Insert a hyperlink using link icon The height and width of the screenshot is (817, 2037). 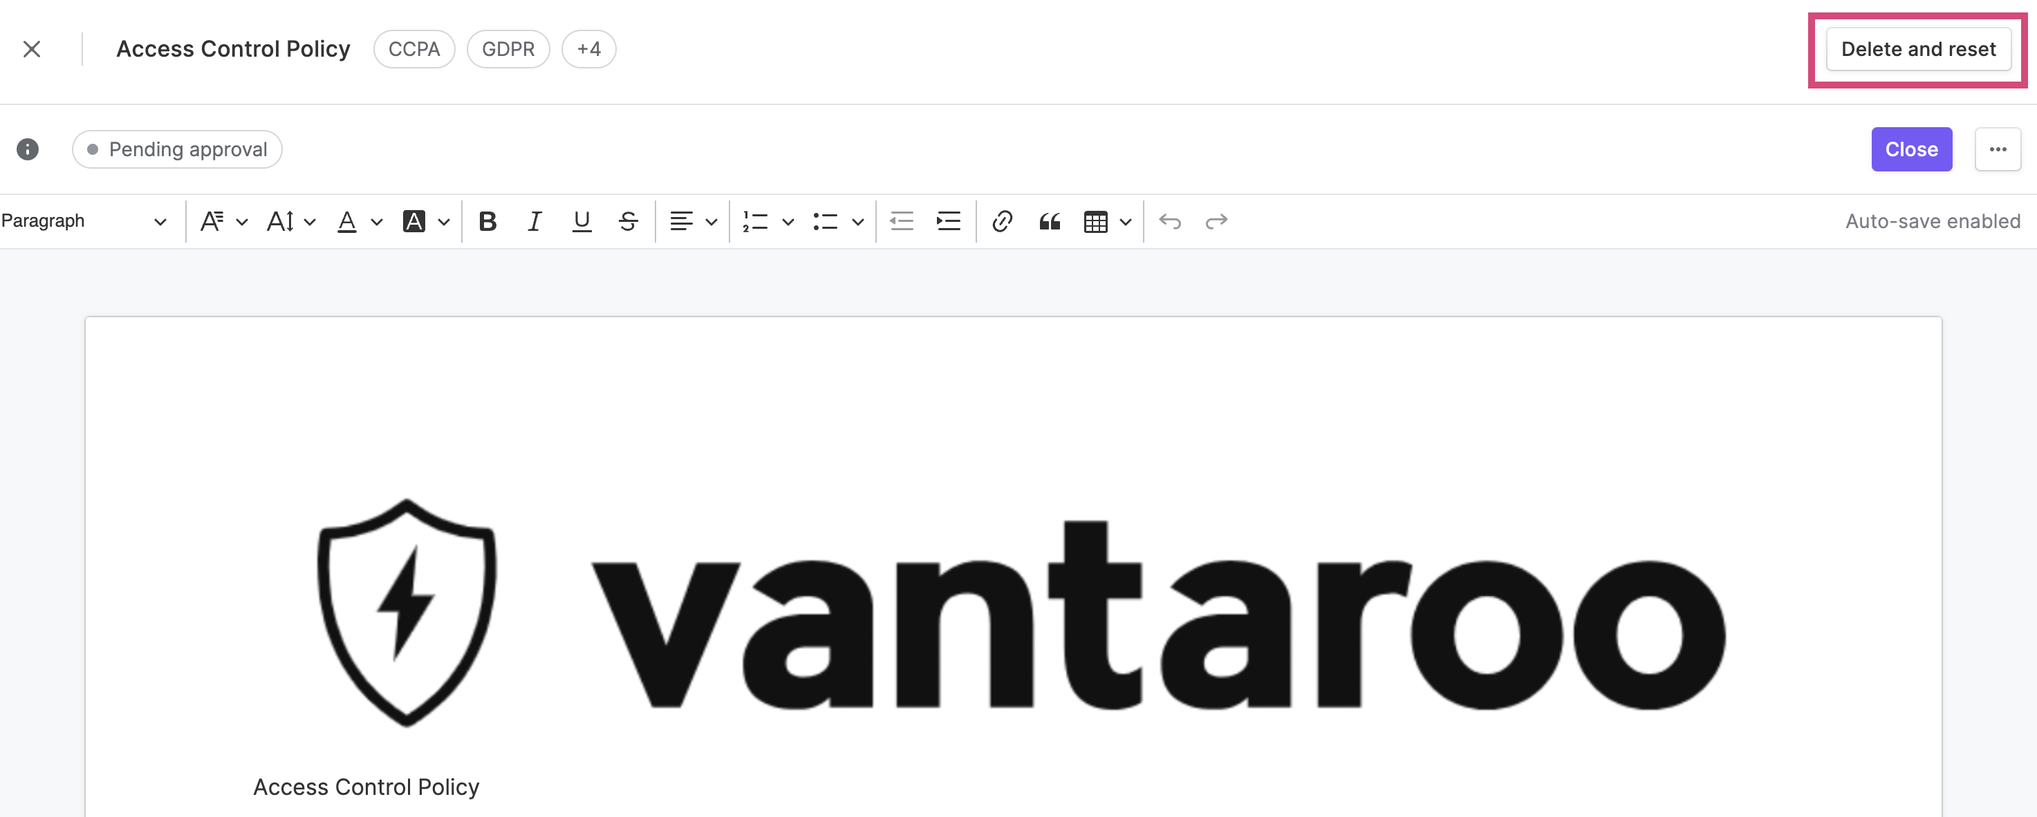pos(1001,220)
